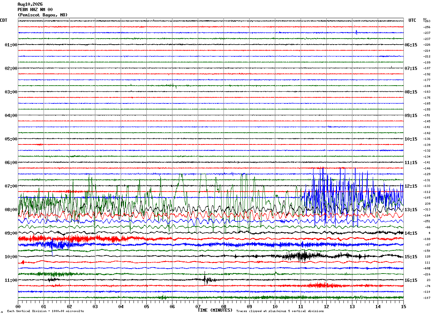Select minute 07 on the bottom axis
432x316 pixels.
coord(198,306)
